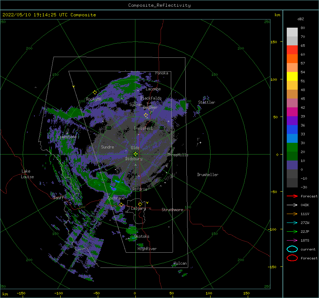Click the Okotoks city label
This screenshot has height=298, width=319.
[142, 236]
